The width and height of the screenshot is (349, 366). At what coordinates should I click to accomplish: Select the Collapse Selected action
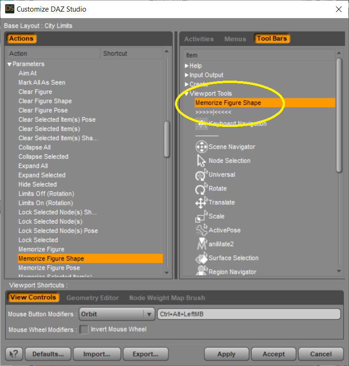(x=44, y=157)
